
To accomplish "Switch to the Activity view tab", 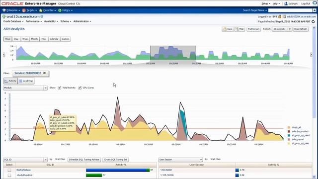I will (x=10, y=81).
